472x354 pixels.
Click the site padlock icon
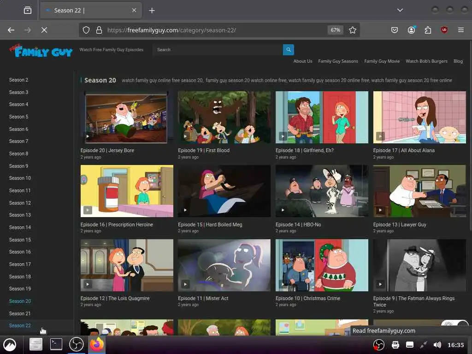99,30
